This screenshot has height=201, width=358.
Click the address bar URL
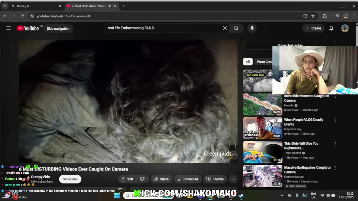pyautogui.click(x=63, y=16)
